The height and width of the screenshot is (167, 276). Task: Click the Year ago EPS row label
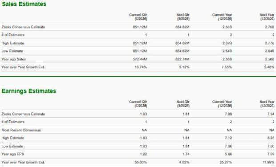tap(12, 154)
